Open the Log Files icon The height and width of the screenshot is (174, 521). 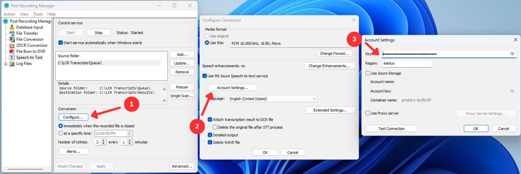pos(12,64)
